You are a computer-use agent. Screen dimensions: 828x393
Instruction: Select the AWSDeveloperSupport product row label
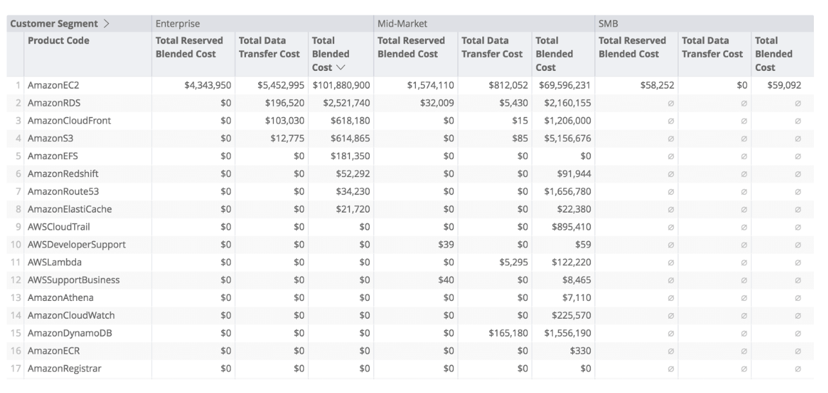(x=77, y=245)
